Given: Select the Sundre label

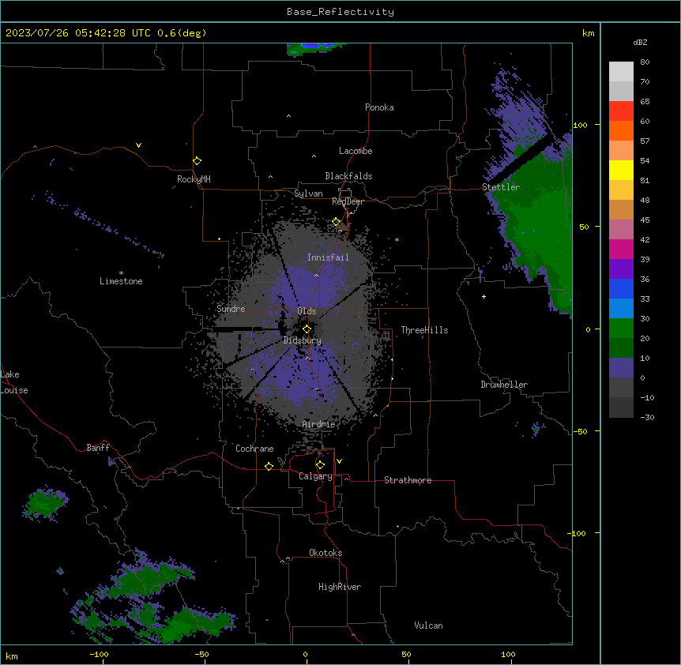Looking at the screenshot, I should pos(231,309).
